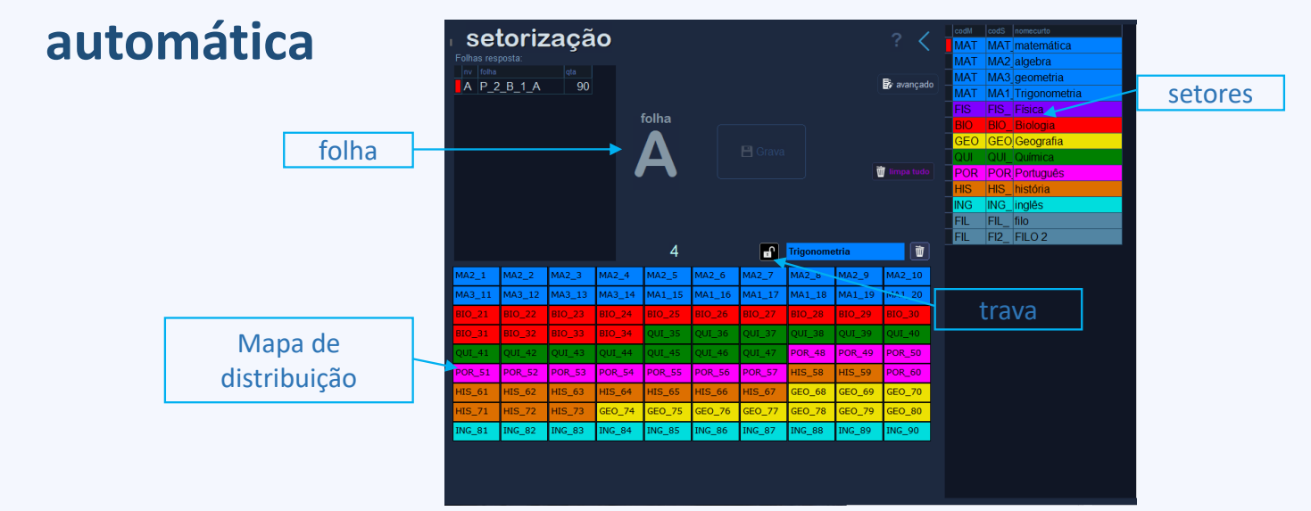
Task: Select answer sheet row P_2_B_1_A
Action: (523, 87)
